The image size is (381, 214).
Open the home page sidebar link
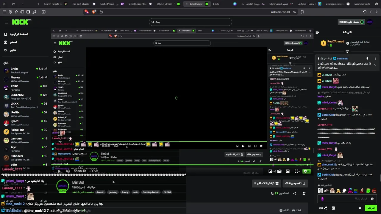pyautogui.click(x=16, y=34)
